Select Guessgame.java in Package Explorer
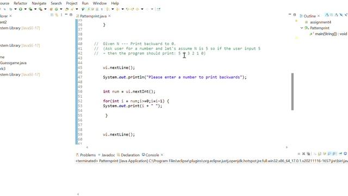This screenshot has width=348, height=196. point(13,63)
